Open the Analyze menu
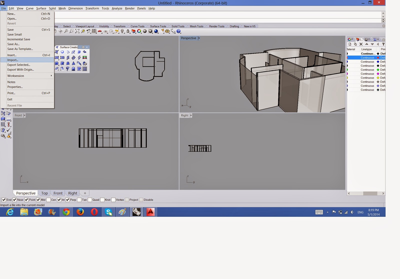 (117, 8)
